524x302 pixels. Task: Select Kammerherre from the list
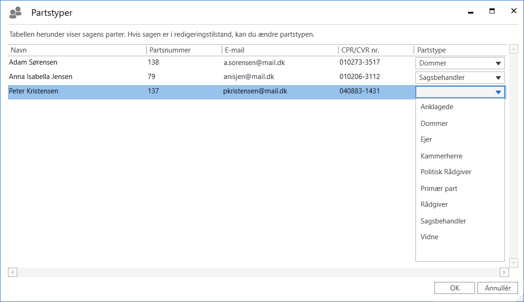[x=441, y=156]
